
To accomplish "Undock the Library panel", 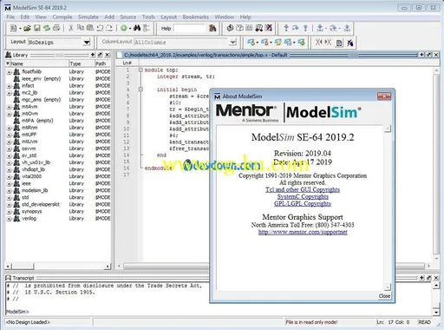I will pyautogui.click(x=100, y=55).
